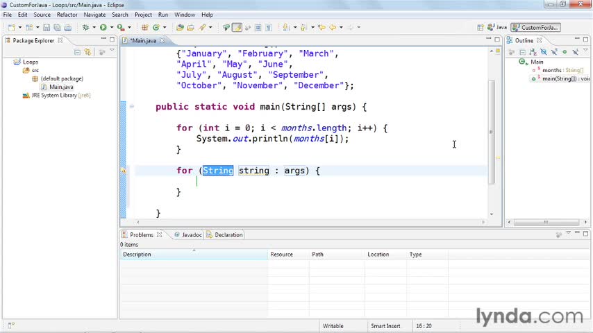Click the Open Type icon
Screen dimensions: 593x333
[180, 28]
